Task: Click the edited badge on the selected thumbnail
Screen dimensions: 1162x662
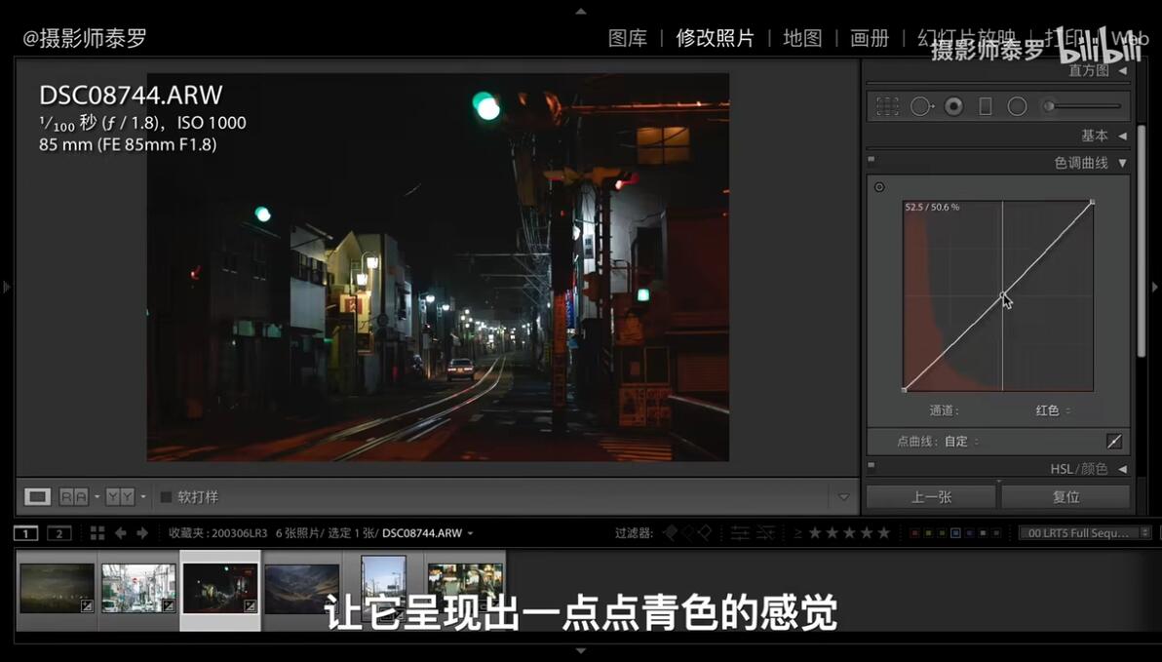Action: point(250,605)
